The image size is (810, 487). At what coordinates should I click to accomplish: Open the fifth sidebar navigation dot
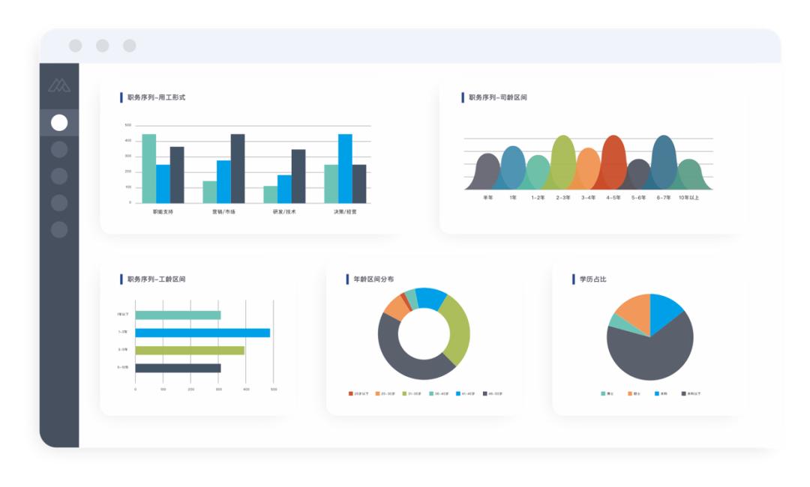click(59, 229)
